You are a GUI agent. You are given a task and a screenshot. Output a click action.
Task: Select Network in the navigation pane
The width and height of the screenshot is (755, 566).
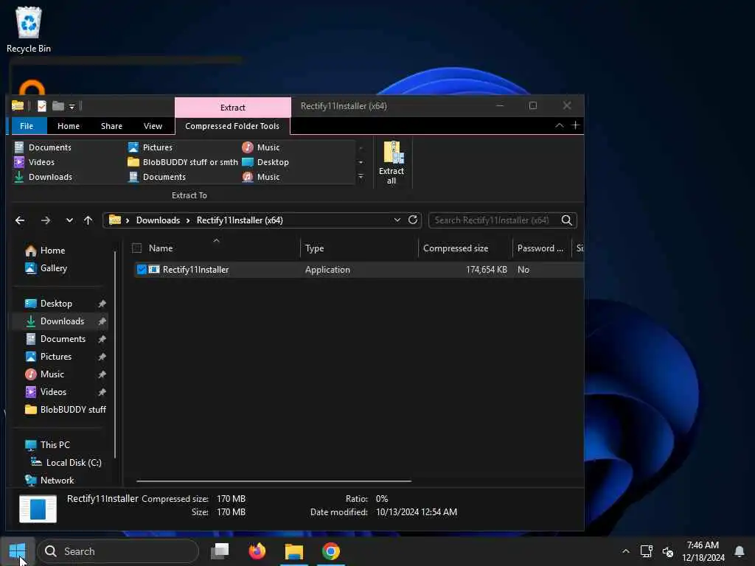click(x=49, y=481)
